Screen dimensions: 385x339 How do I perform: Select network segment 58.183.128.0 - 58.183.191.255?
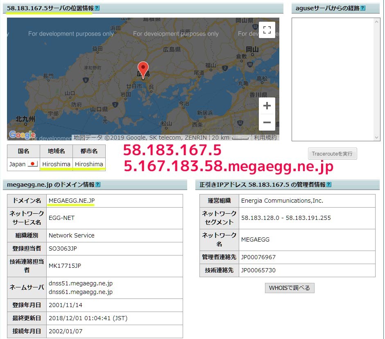pos(286,218)
